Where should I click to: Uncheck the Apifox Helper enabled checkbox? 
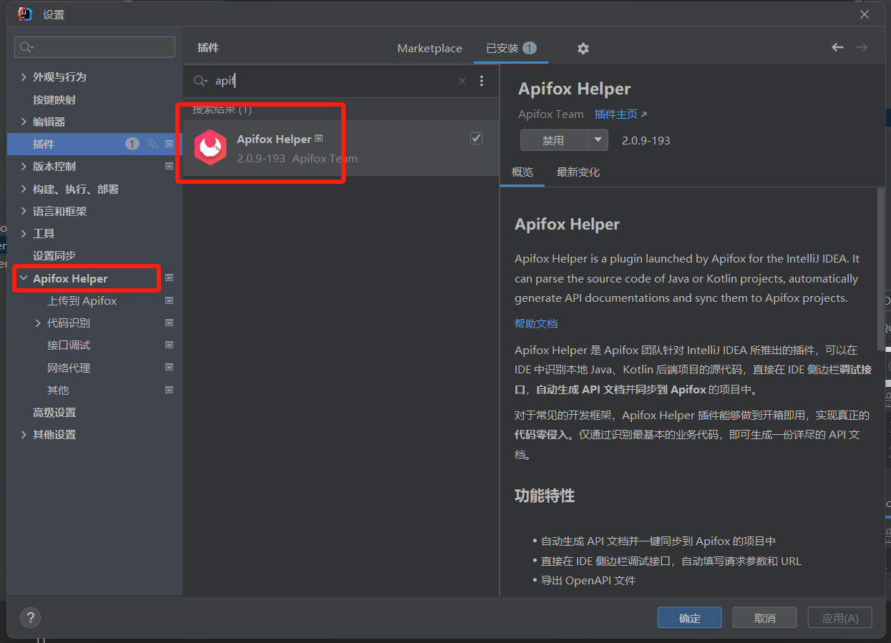point(476,138)
